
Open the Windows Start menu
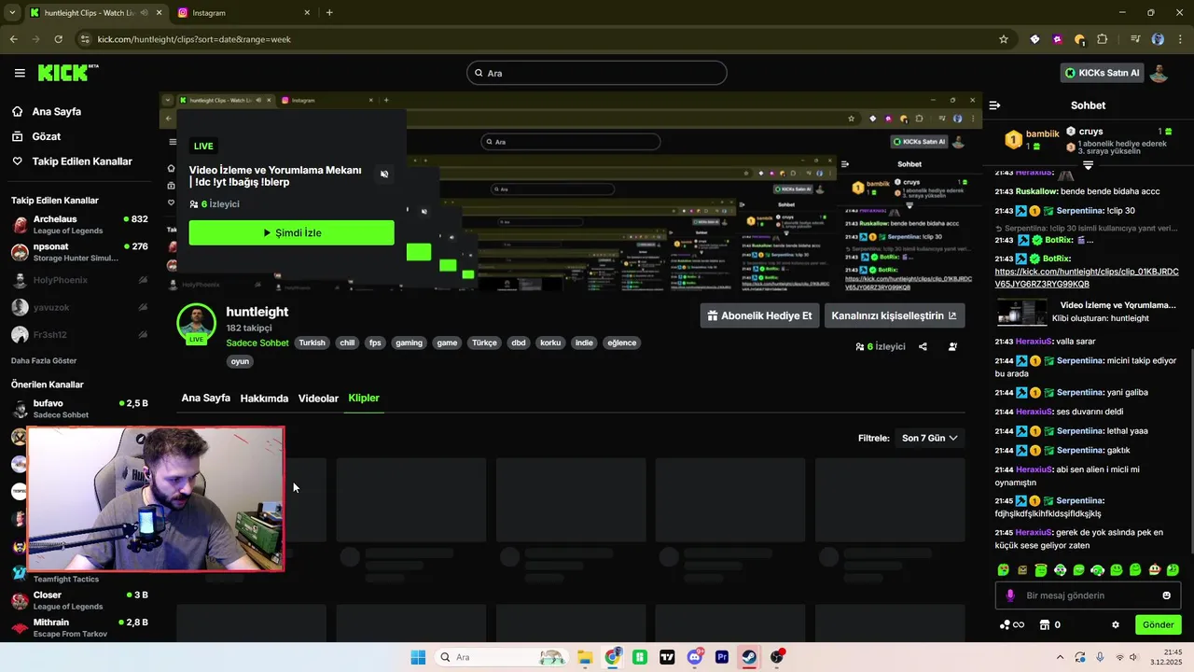418,657
